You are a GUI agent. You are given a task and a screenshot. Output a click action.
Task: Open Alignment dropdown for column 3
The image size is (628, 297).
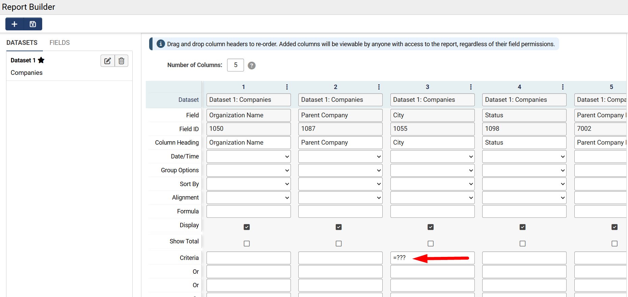tap(433, 198)
